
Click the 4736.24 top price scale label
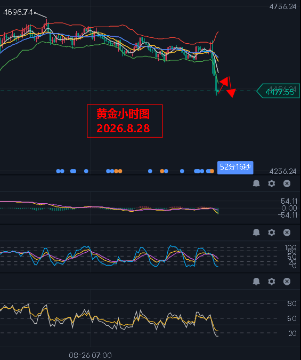pyautogui.click(x=283, y=6)
